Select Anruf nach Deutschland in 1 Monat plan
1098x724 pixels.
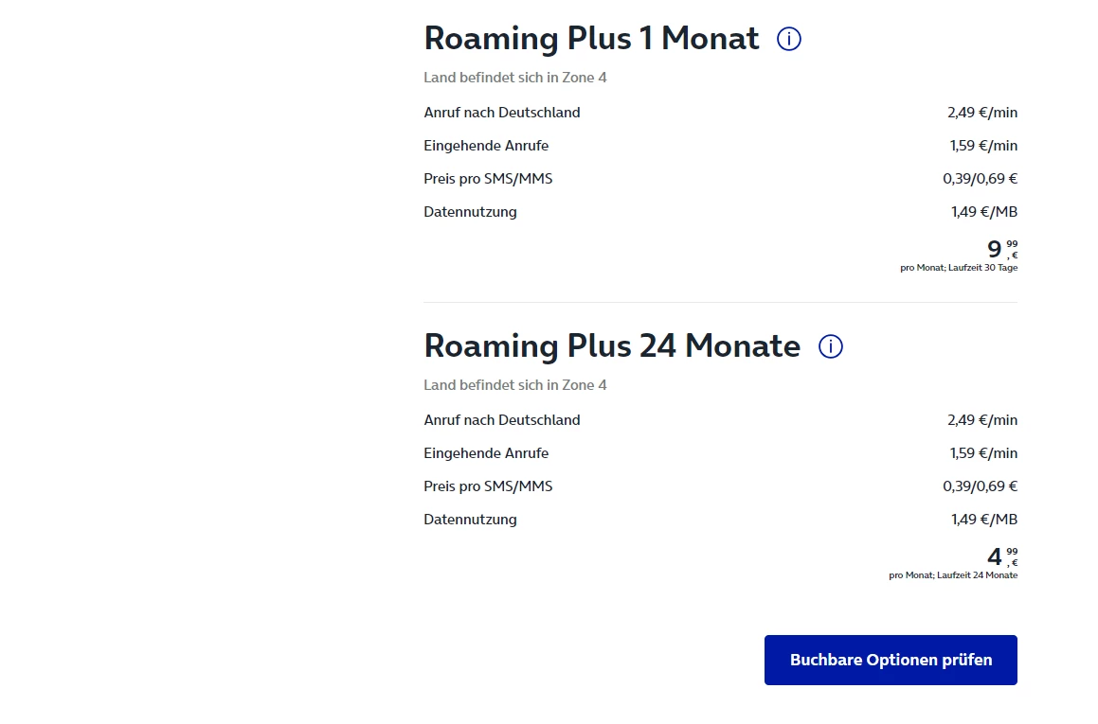click(x=501, y=113)
